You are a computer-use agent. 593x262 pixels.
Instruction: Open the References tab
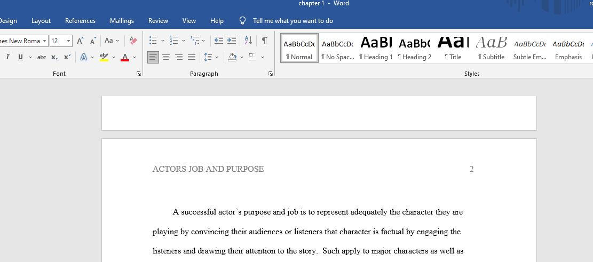80,21
